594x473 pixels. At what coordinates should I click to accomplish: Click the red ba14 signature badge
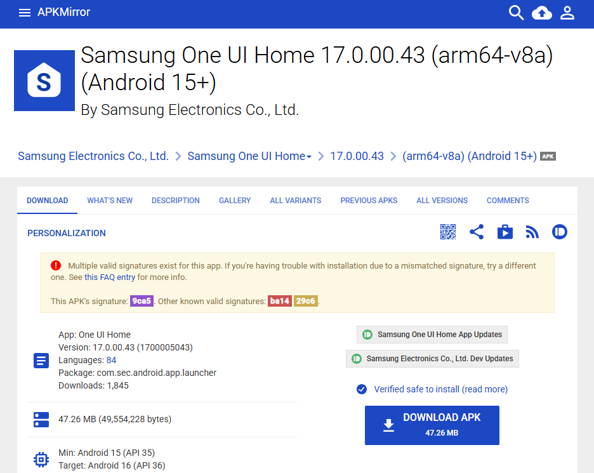tap(279, 301)
